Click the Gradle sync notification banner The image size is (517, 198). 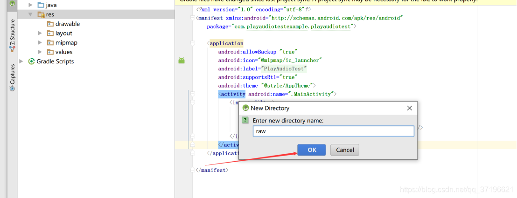(x=346, y=2)
